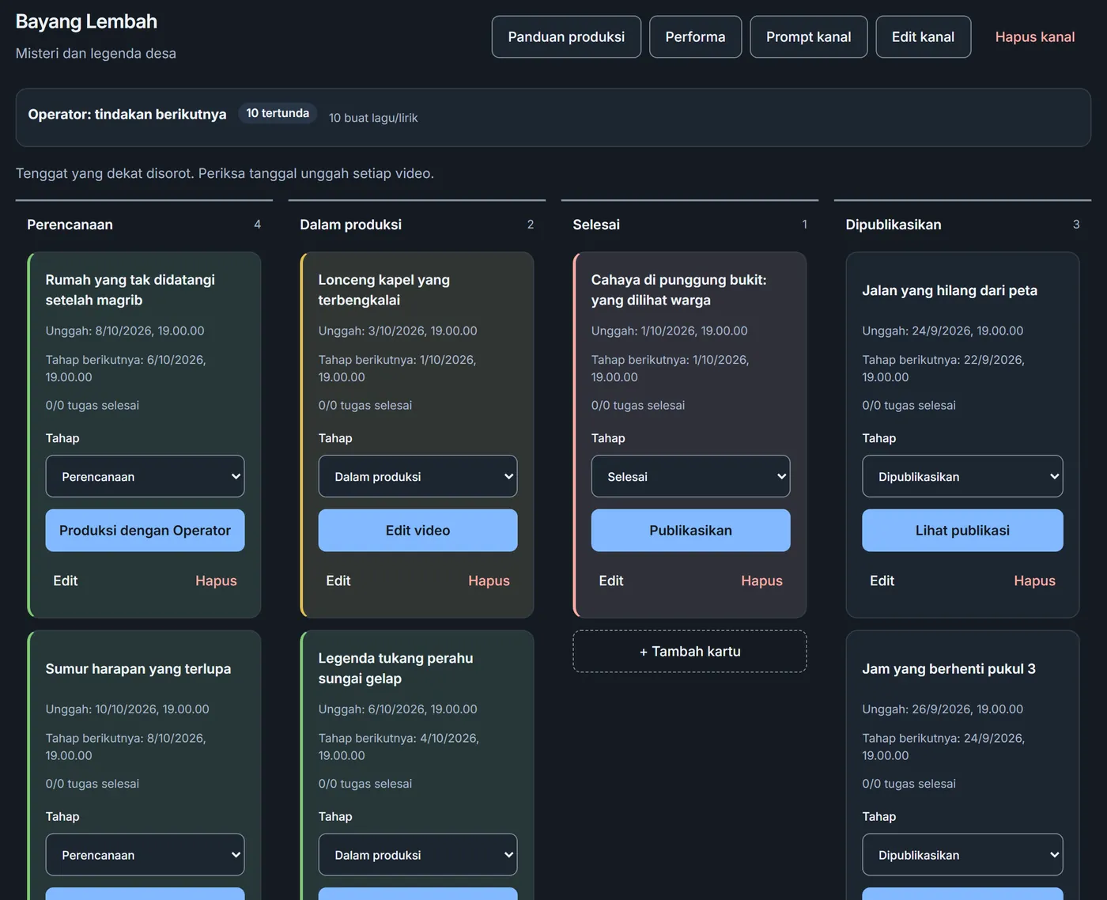Open Tahap dropdown for Cahaya di punggung bukit
The height and width of the screenshot is (900, 1107).
[690, 476]
